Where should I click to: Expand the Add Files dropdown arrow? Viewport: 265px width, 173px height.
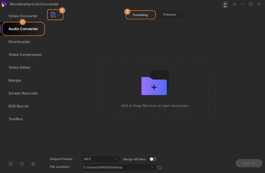tap(59, 15)
